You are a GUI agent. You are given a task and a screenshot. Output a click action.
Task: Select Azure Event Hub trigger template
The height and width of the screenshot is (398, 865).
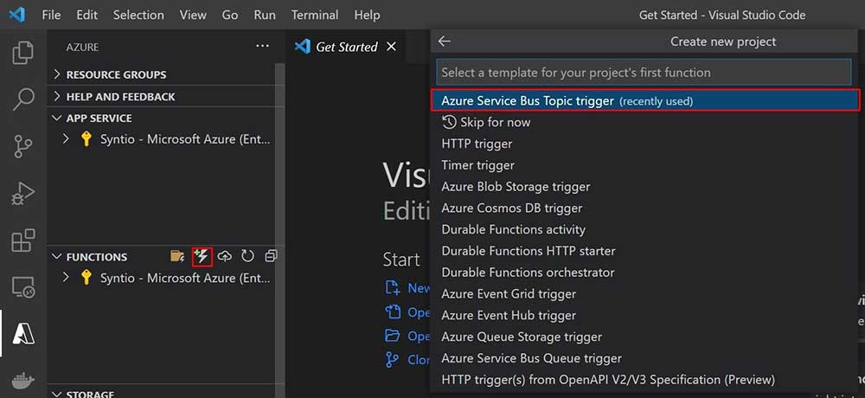(645, 316)
